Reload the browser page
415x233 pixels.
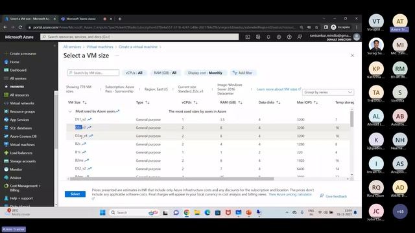(x=20, y=27)
